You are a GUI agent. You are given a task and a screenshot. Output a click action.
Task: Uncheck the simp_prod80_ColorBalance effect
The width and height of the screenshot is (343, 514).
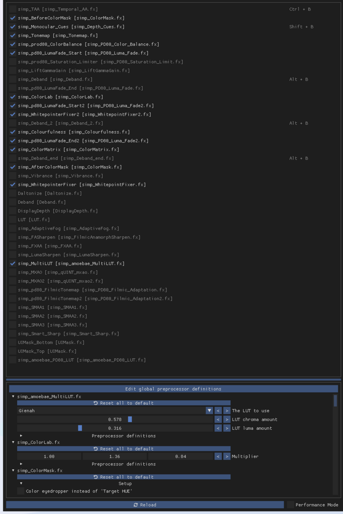[13, 44]
